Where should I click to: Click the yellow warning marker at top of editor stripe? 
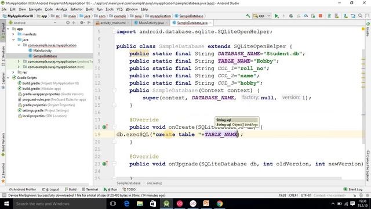pyautogui.click(x=363, y=29)
